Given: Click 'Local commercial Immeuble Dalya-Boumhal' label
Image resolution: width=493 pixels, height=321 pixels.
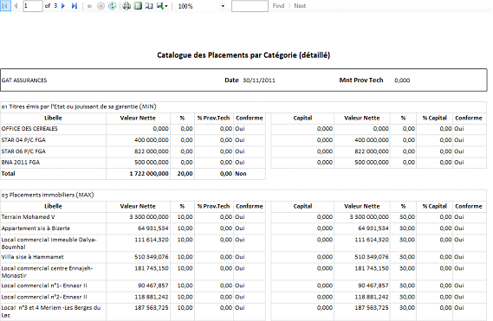Looking at the screenshot, I should (x=49, y=243).
